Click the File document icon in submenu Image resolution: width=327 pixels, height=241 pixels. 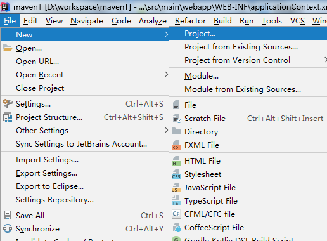click(x=176, y=105)
